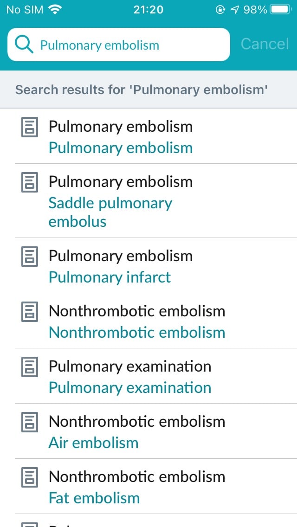Select the 'Pulmonary examination' list entry
The image size is (297, 527).
point(129,387)
